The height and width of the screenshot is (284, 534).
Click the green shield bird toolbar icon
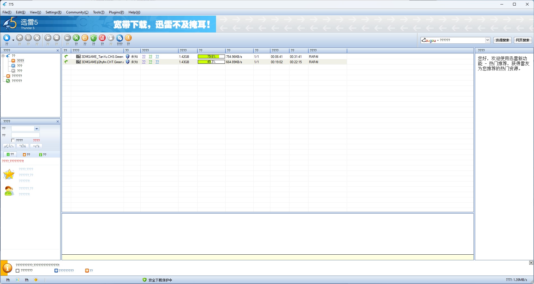tap(94, 38)
